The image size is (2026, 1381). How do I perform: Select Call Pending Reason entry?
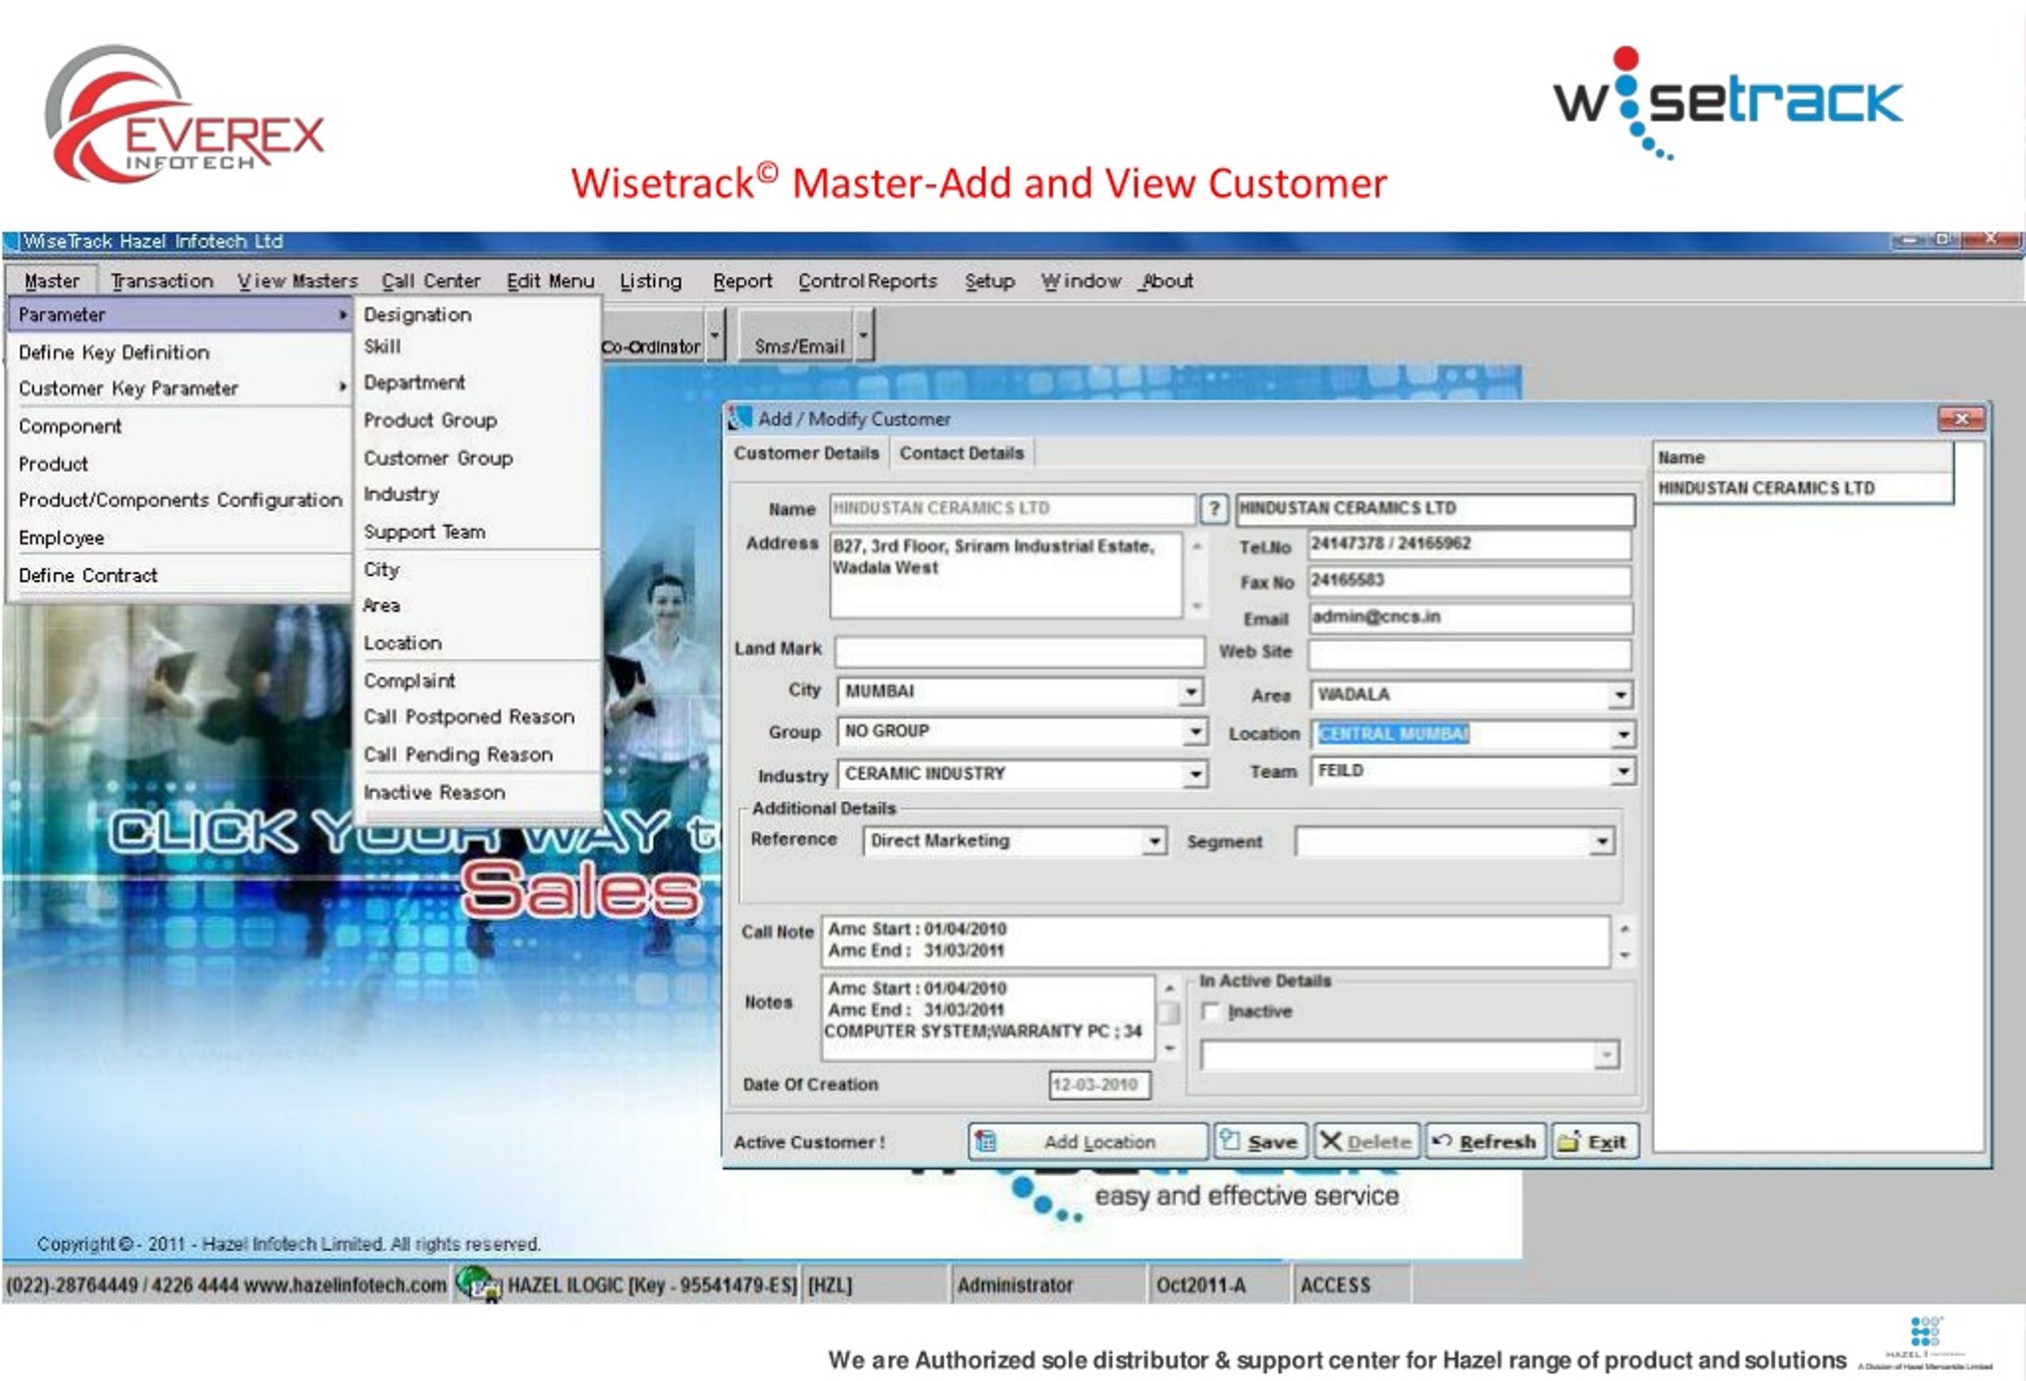click(x=479, y=755)
